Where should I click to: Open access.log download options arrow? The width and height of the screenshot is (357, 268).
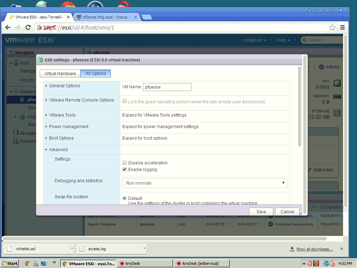pos(144,248)
